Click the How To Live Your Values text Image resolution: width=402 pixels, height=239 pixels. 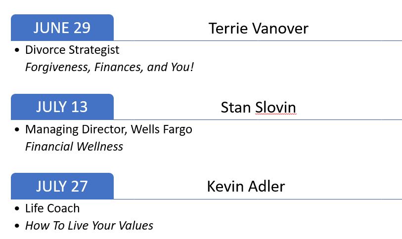pos(89,226)
